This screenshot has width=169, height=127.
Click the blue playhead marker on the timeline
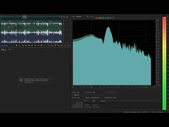point(43,22)
